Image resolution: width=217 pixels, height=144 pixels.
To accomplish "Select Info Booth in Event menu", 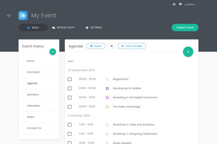I will 34,72.
